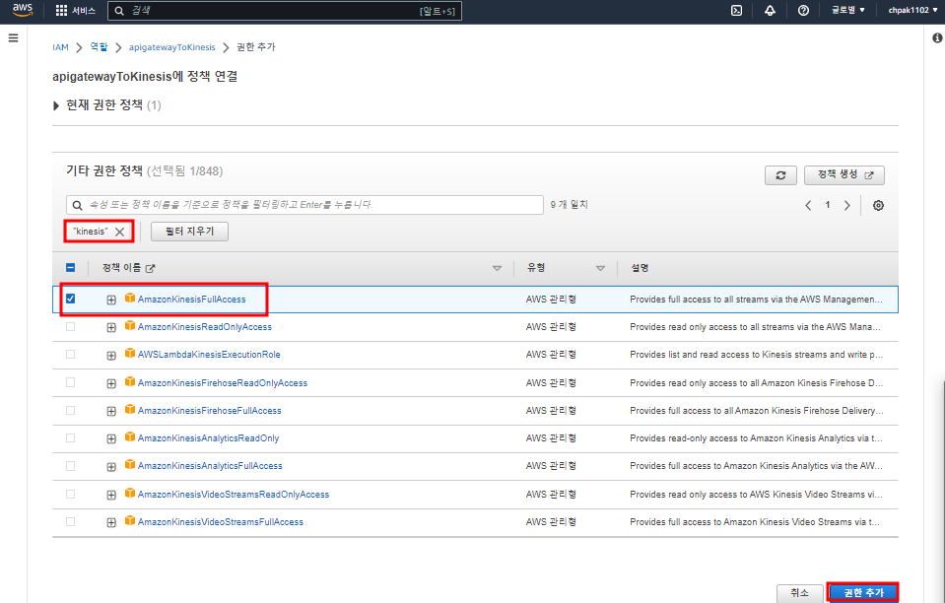The height and width of the screenshot is (603, 945).
Task: Open the chpak1102 account menu
Action: [912, 10]
